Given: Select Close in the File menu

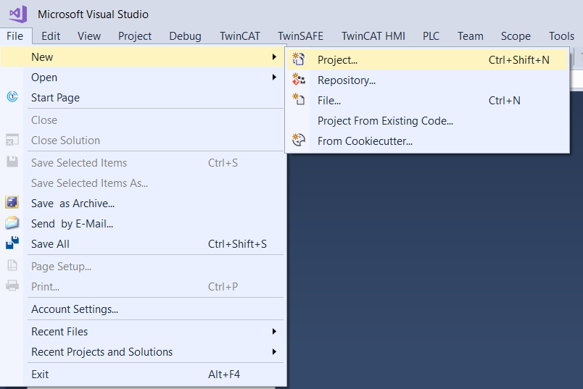Looking at the screenshot, I should pyautogui.click(x=144, y=120).
